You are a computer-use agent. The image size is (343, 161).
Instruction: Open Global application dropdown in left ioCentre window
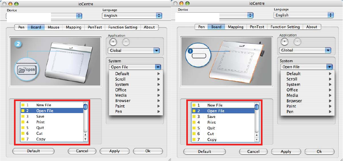pos(134,51)
